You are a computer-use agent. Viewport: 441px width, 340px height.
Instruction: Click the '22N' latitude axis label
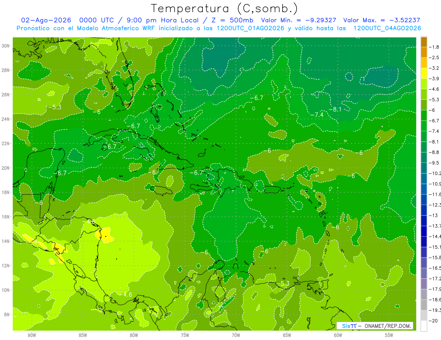(6, 143)
